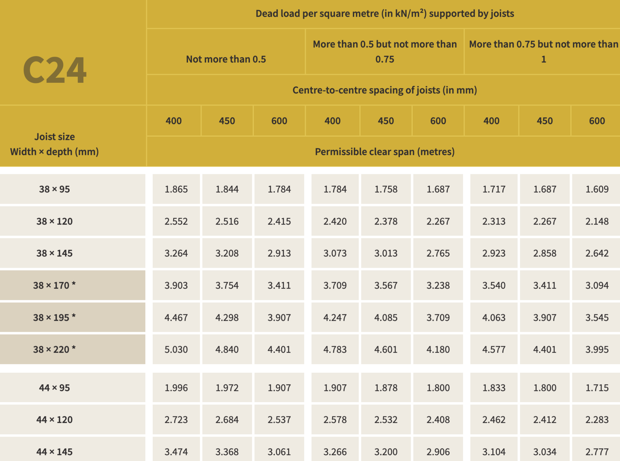The height and width of the screenshot is (461, 620).
Task: Select the 'More than 0.75' dead load header
Action: (x=543, y=51)
